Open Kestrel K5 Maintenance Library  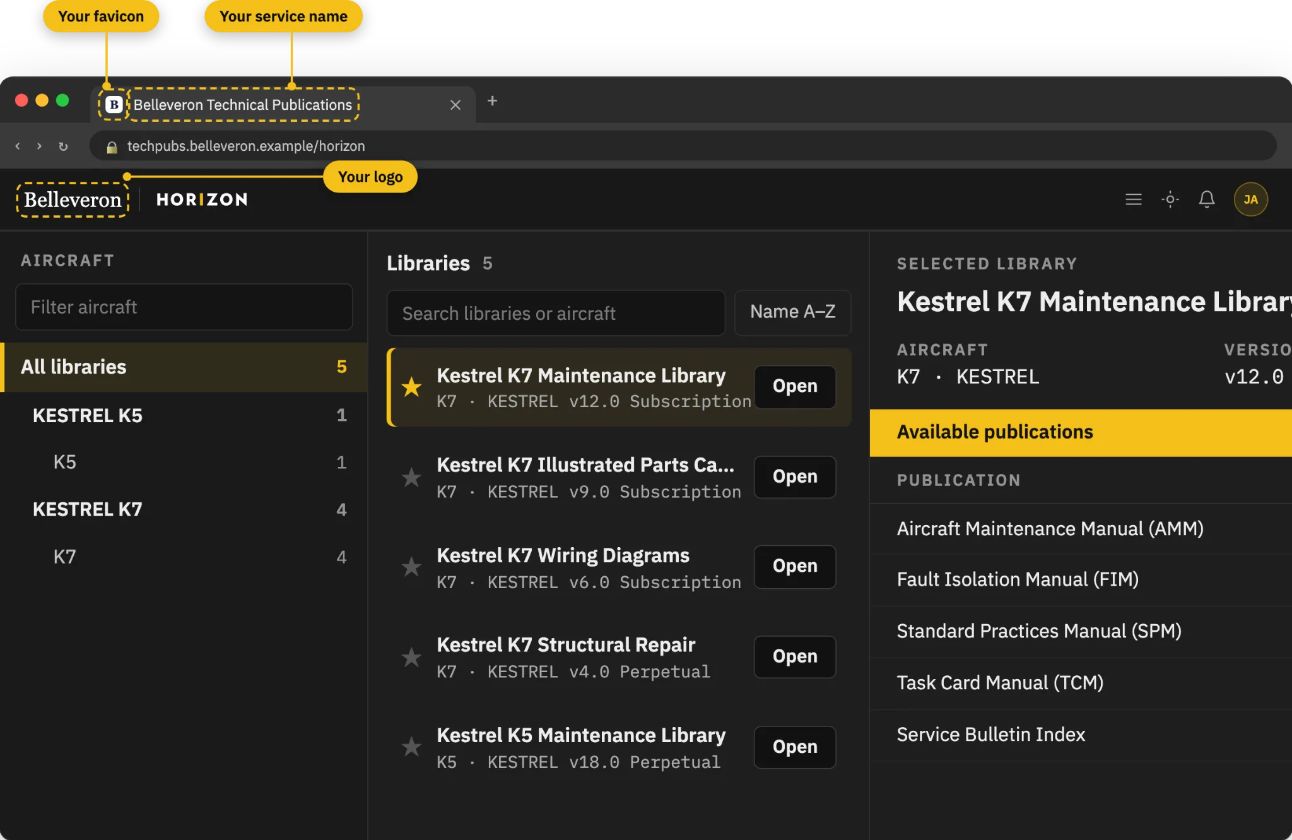pos(795,747)
